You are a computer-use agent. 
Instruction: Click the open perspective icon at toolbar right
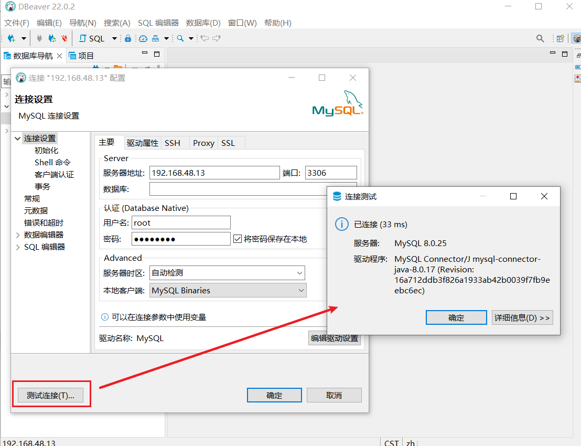[x=560, y=38]
